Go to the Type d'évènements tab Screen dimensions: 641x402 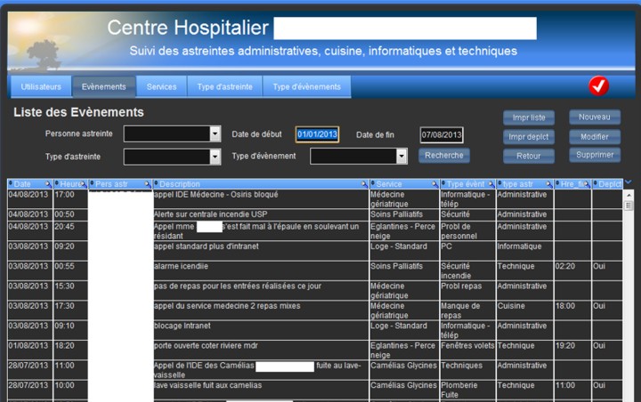click(x=307, y=87)
